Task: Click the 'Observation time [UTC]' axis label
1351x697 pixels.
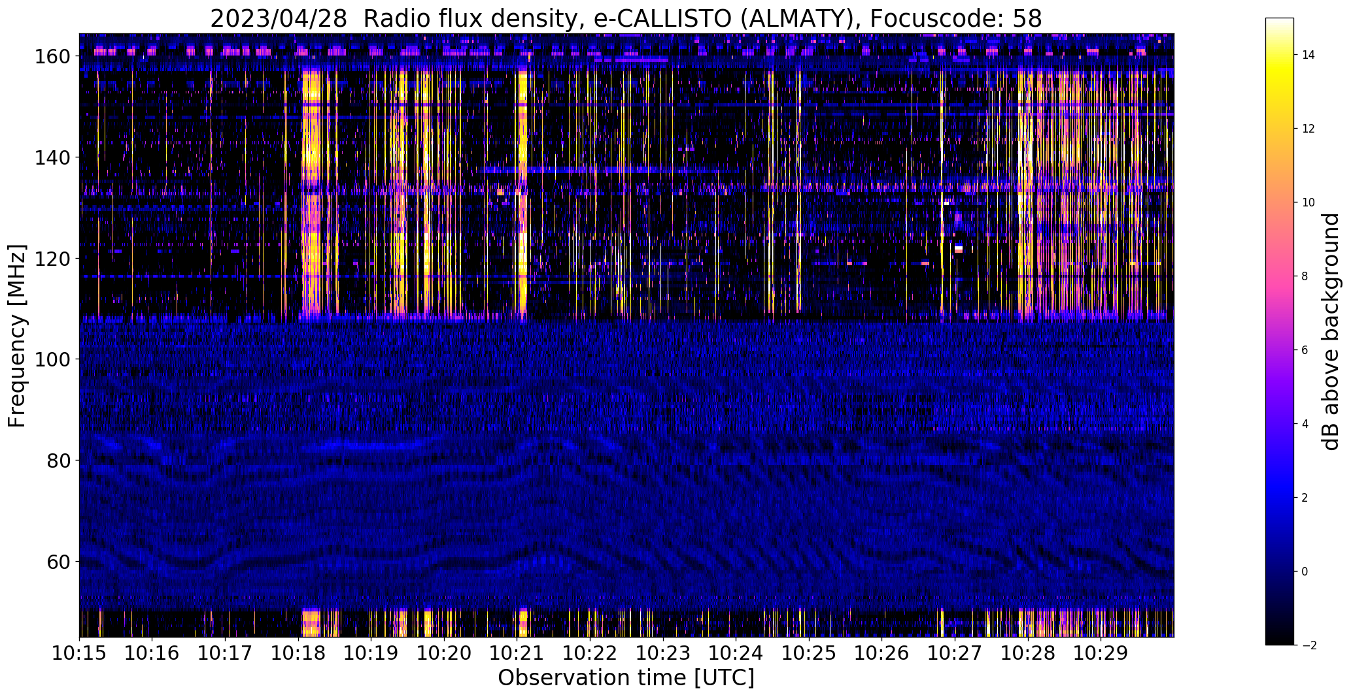Action: pyautogui.click(x=626, y=678)
